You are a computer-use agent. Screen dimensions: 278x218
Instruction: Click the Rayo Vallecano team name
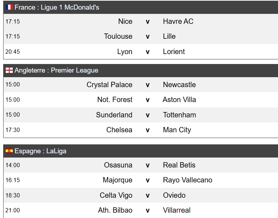[187, 180]
